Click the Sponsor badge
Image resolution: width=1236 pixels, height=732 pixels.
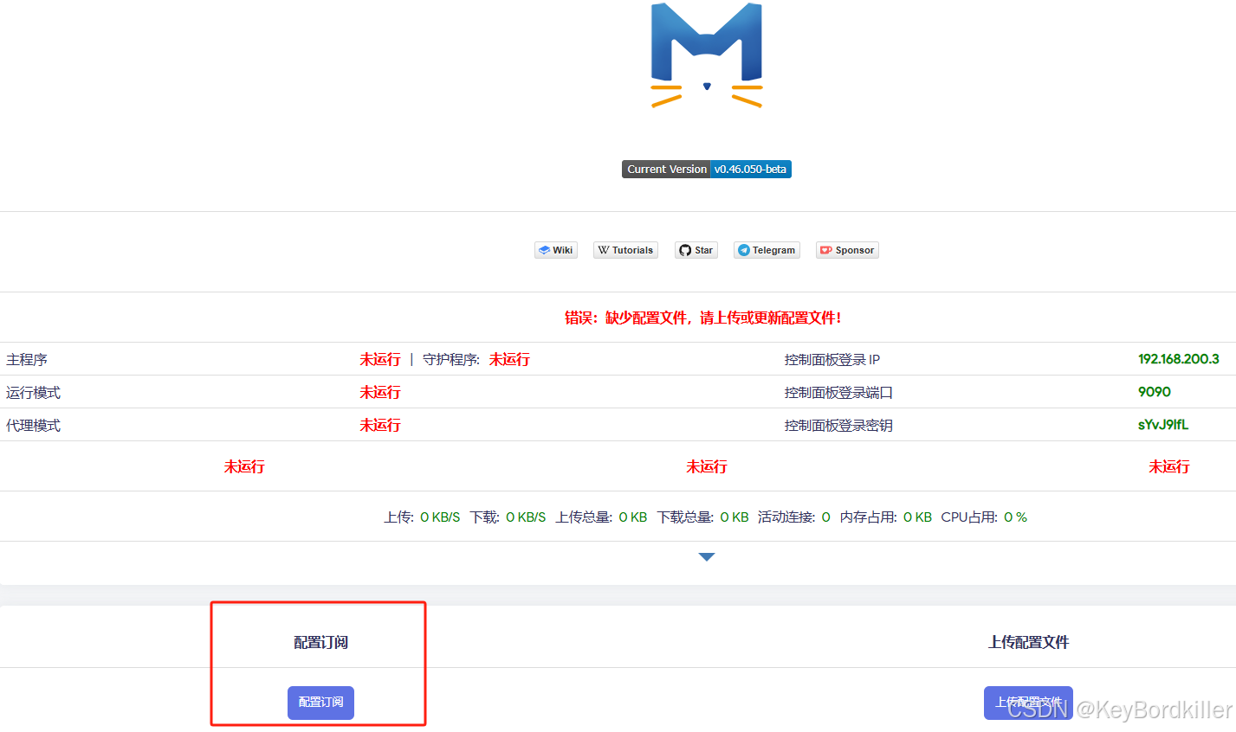[847, 250]
